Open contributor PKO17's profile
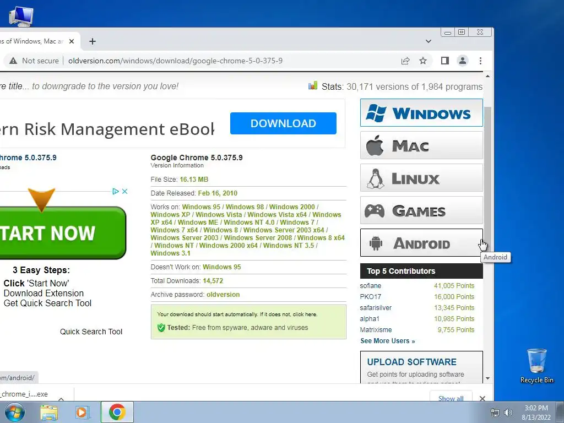564x423 pixels. click(371, 297)
